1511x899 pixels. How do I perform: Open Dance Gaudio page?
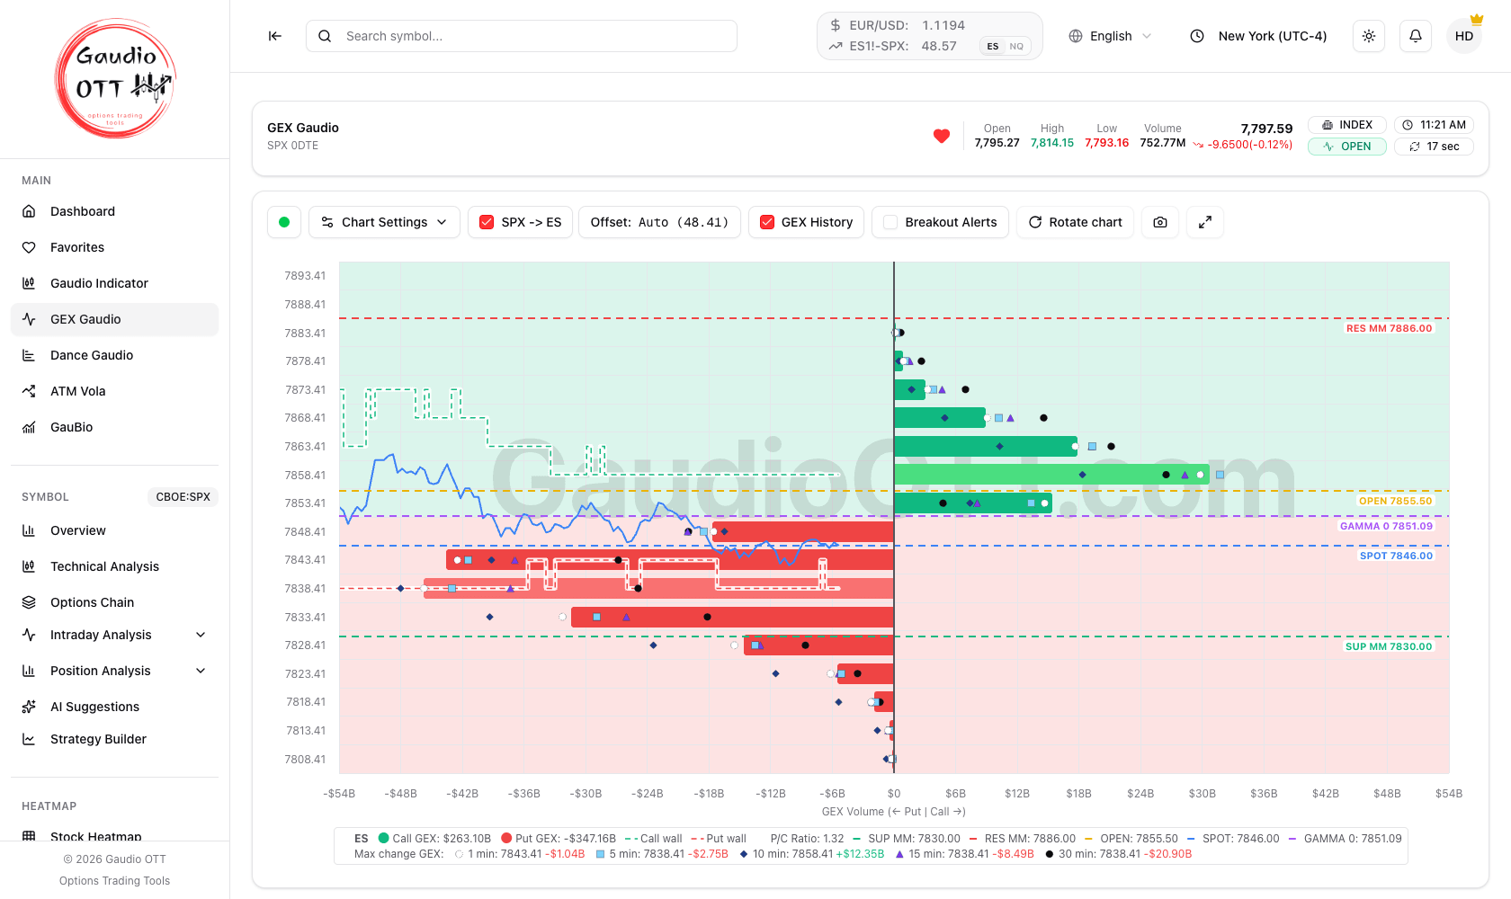pyautogui.click(x=114, y=355)
